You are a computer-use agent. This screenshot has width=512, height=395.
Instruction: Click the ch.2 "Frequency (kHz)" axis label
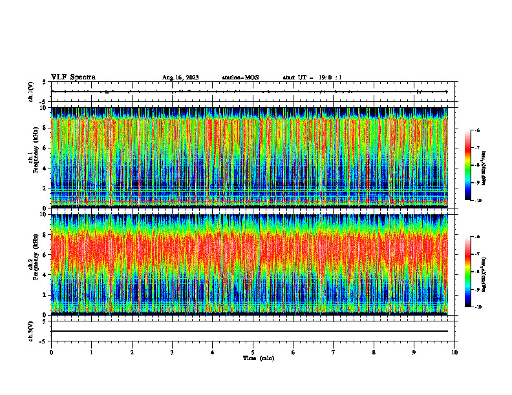[x=36, y=257]
